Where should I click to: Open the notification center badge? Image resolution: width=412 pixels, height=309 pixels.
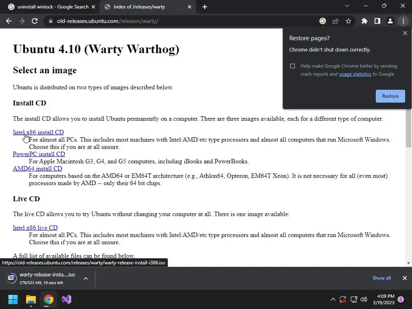pos(401,299)
